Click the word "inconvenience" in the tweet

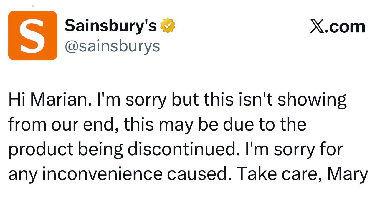(x=102, y=174)
